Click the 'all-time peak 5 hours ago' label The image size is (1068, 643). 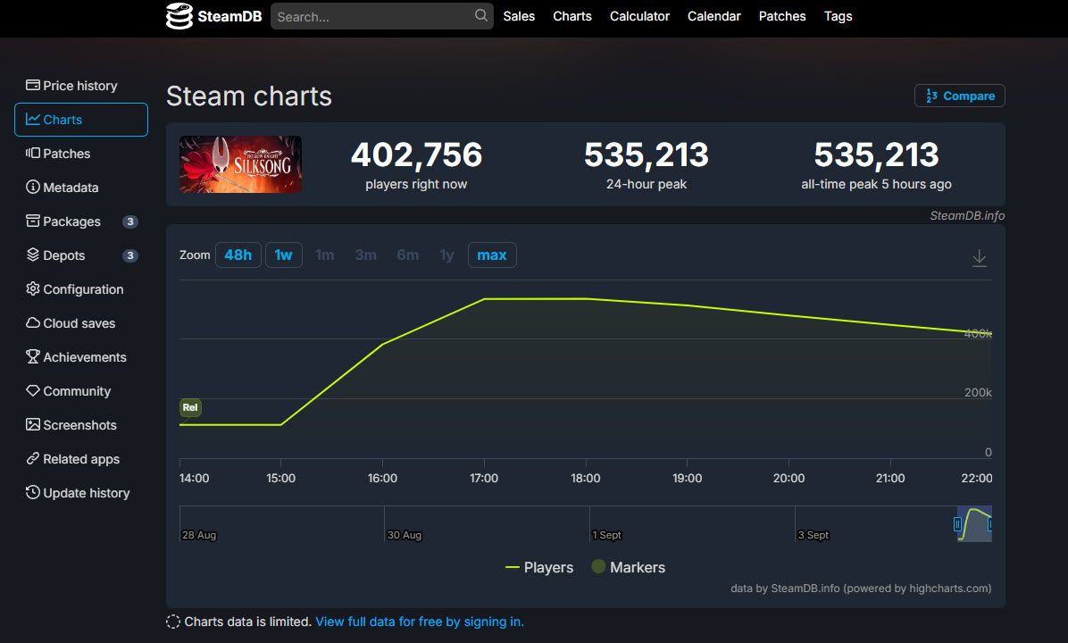coord(876,184)
